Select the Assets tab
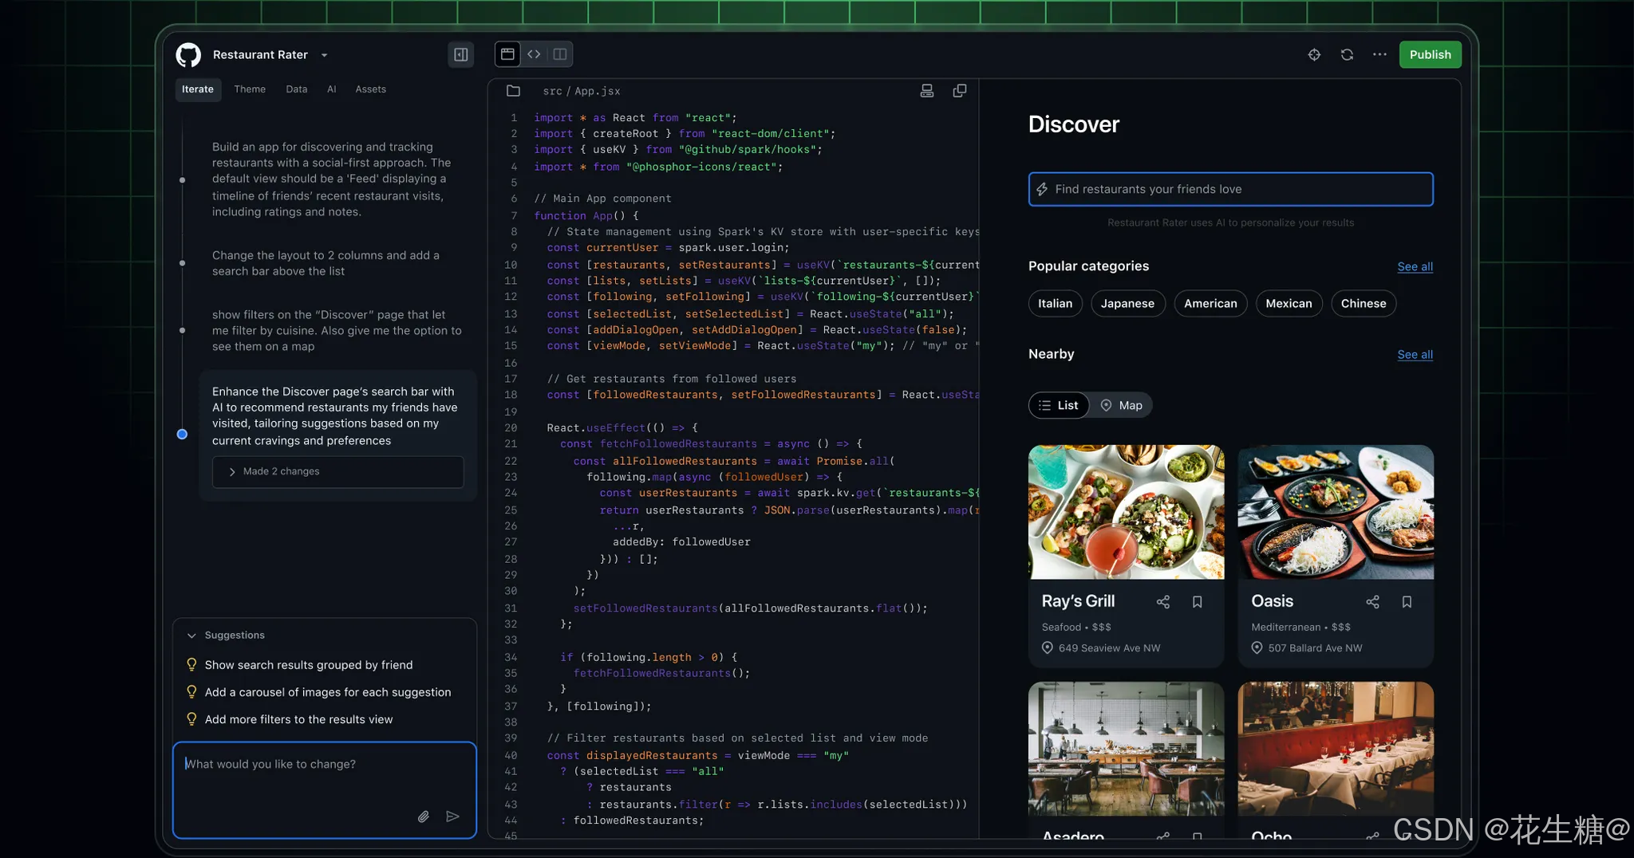The height and width of the screenshot is (858, 1634). 370,89
